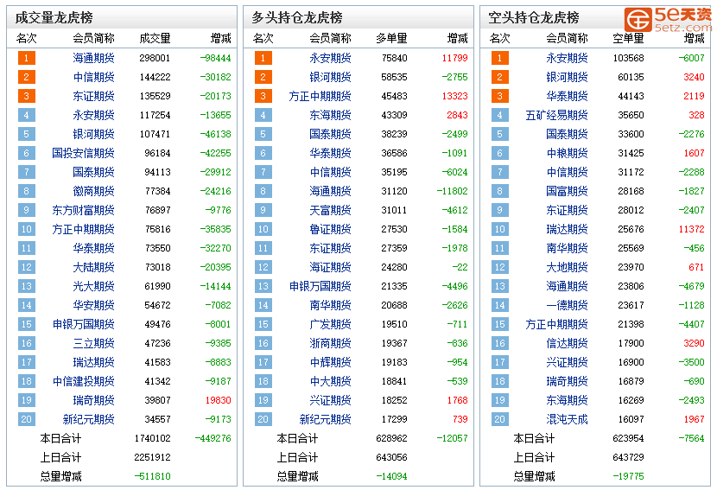Click the 空单量 column header
The width and height of the screenshot is (717, 490).
tap(628, 38)
